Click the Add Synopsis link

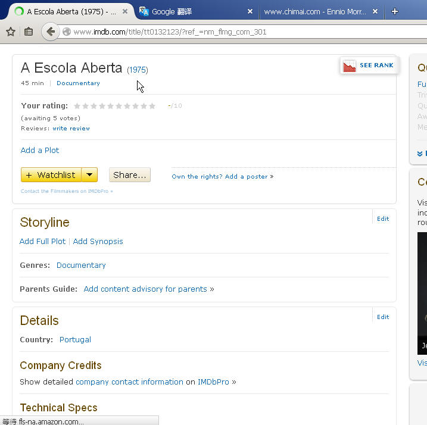coord(98,242)
